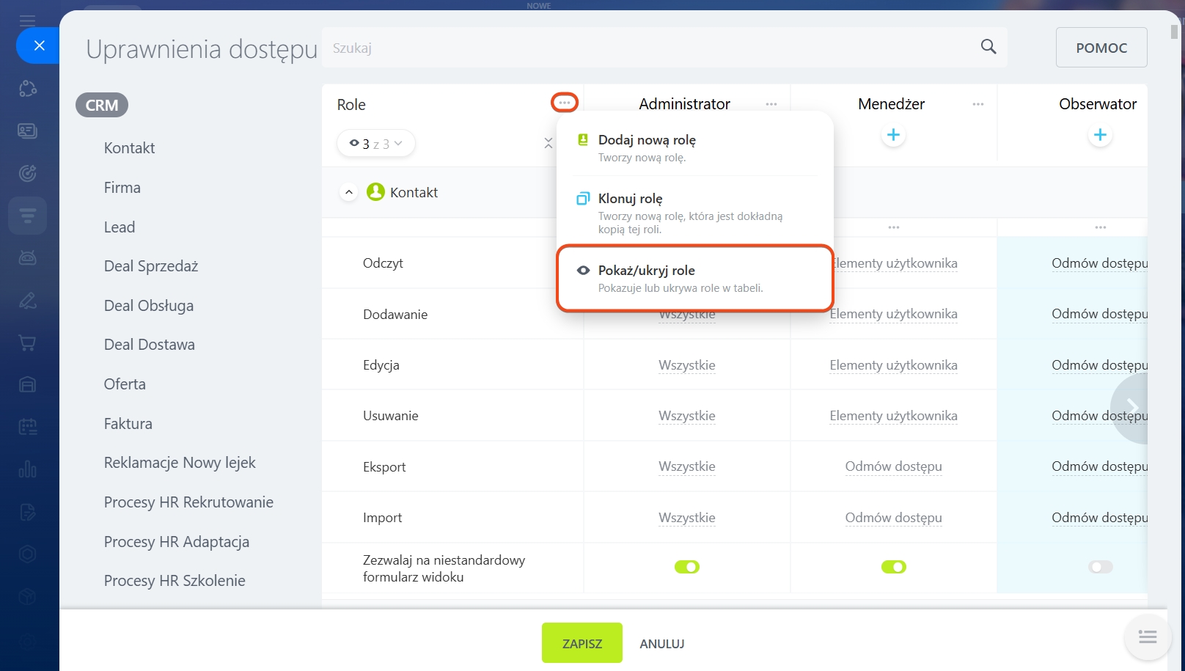Image resolution: width=1185 pixels, height=671 pixels.
Task: Go to Kontakt in left list
Action: pos(130,148)
